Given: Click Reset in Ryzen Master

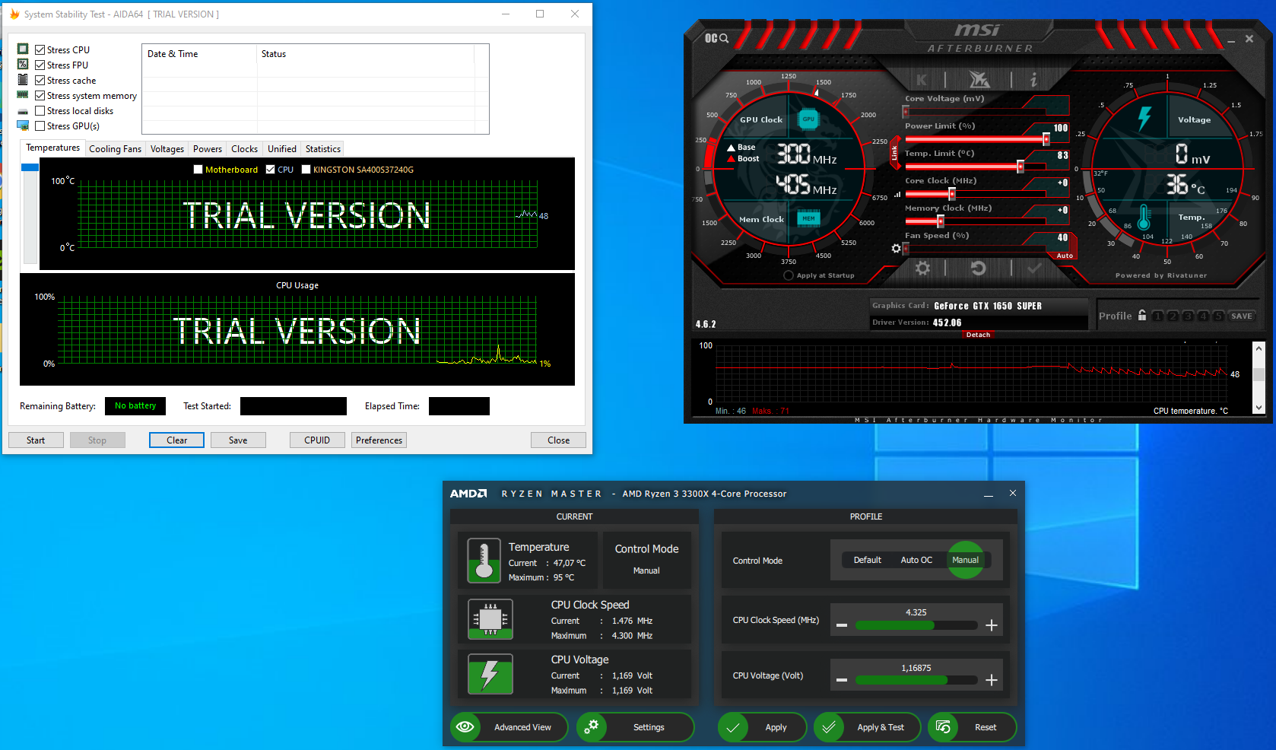Looking at the screenshot, I should (973, 727).
